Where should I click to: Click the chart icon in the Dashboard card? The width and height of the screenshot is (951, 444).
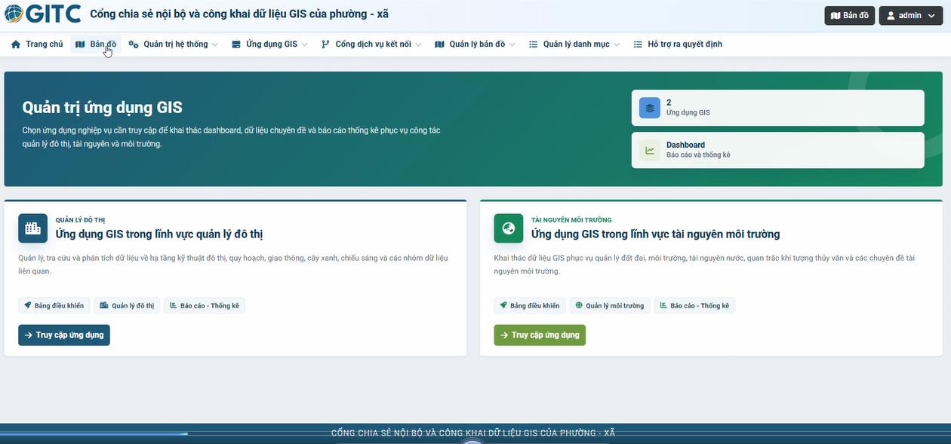tap(650, 150)
